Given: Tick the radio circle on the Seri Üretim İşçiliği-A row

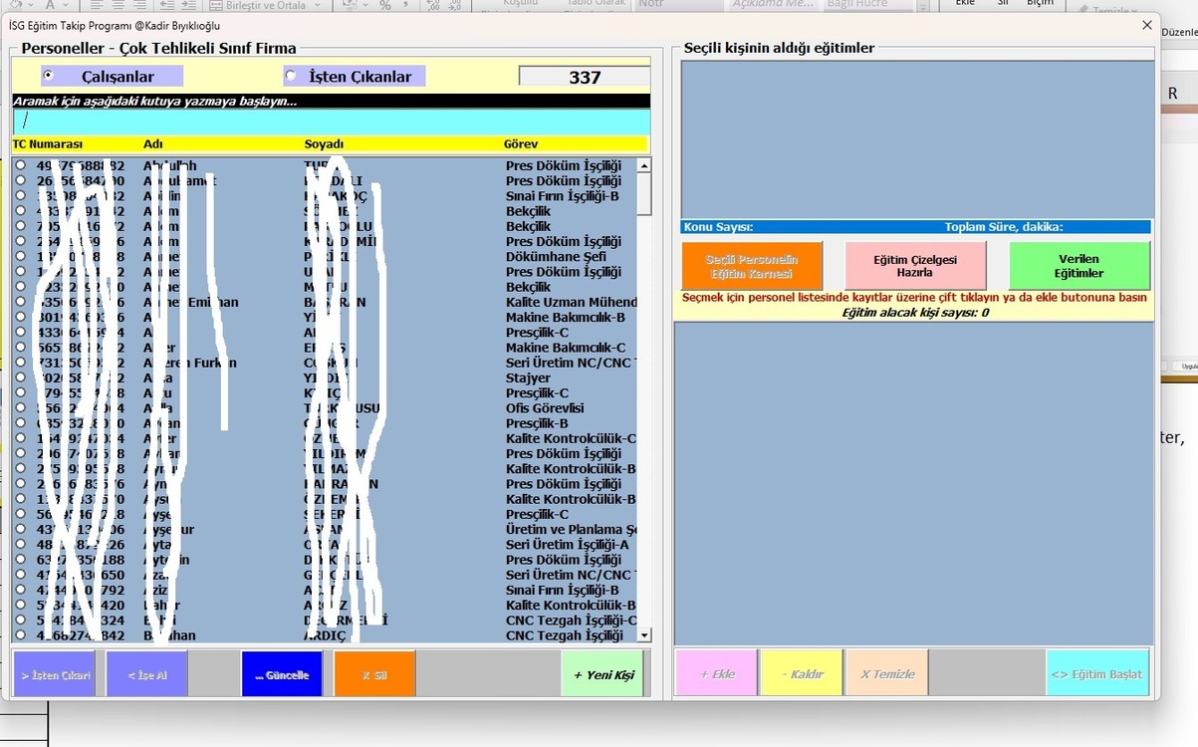Looking at the screenshot, I should coord(20,544).
